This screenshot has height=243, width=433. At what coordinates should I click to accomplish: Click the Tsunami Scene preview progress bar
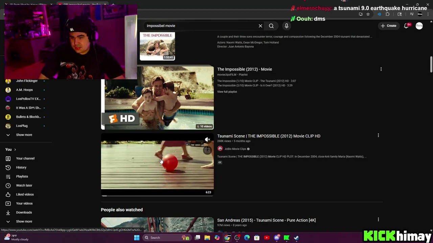(157, 195)
